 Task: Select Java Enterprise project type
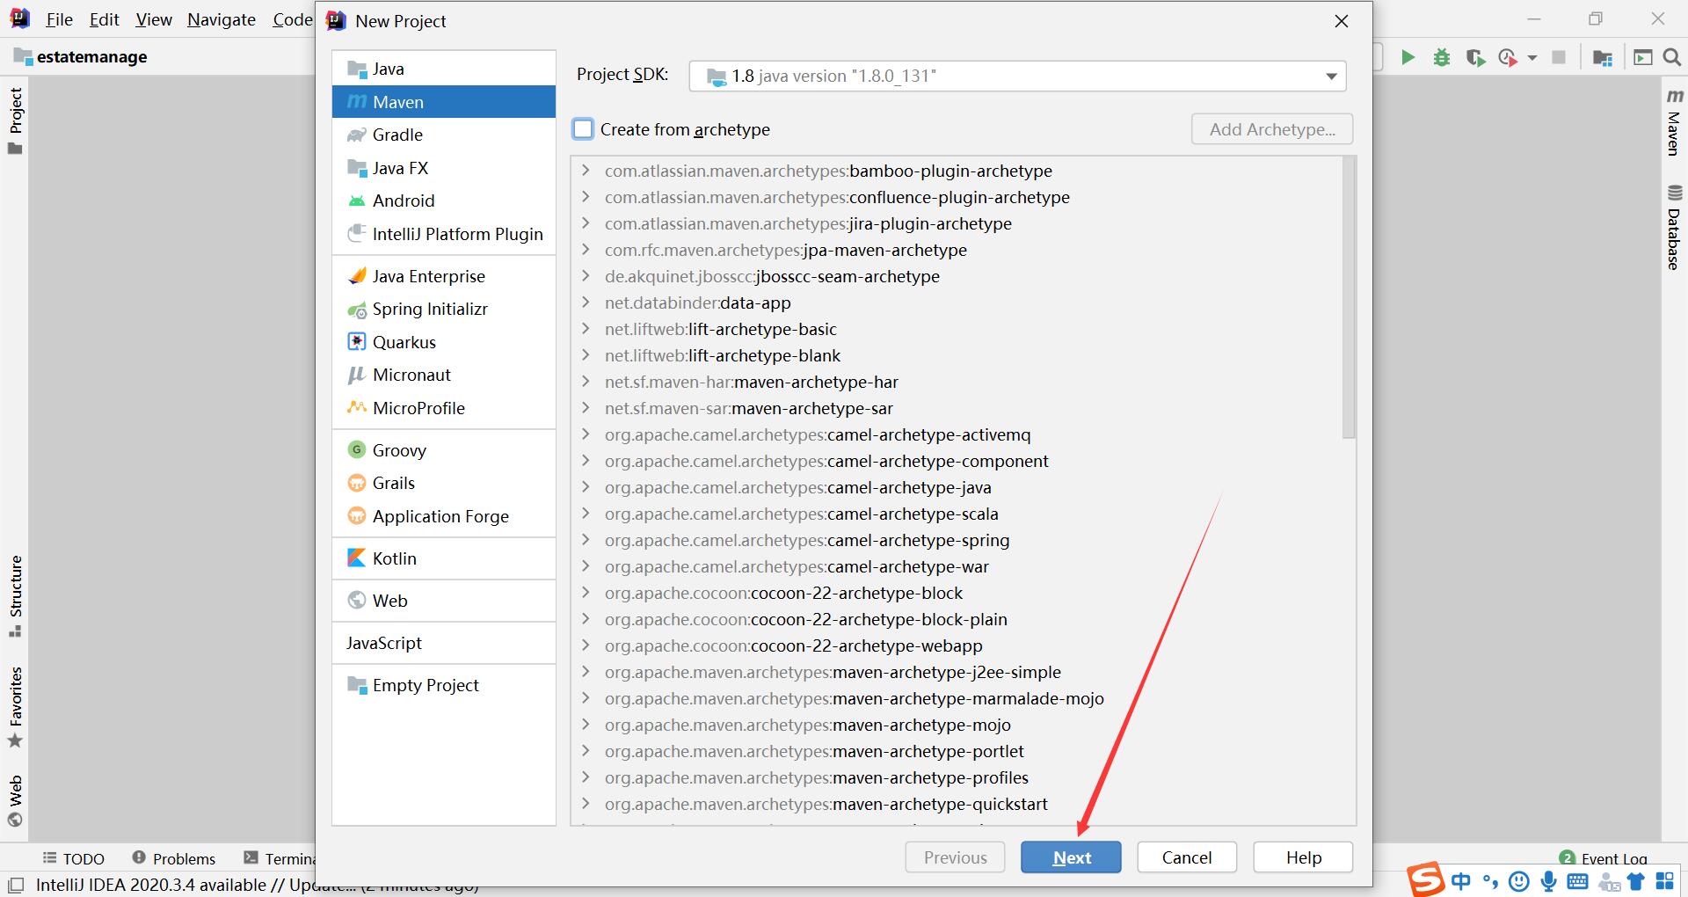tap(444, 276)
